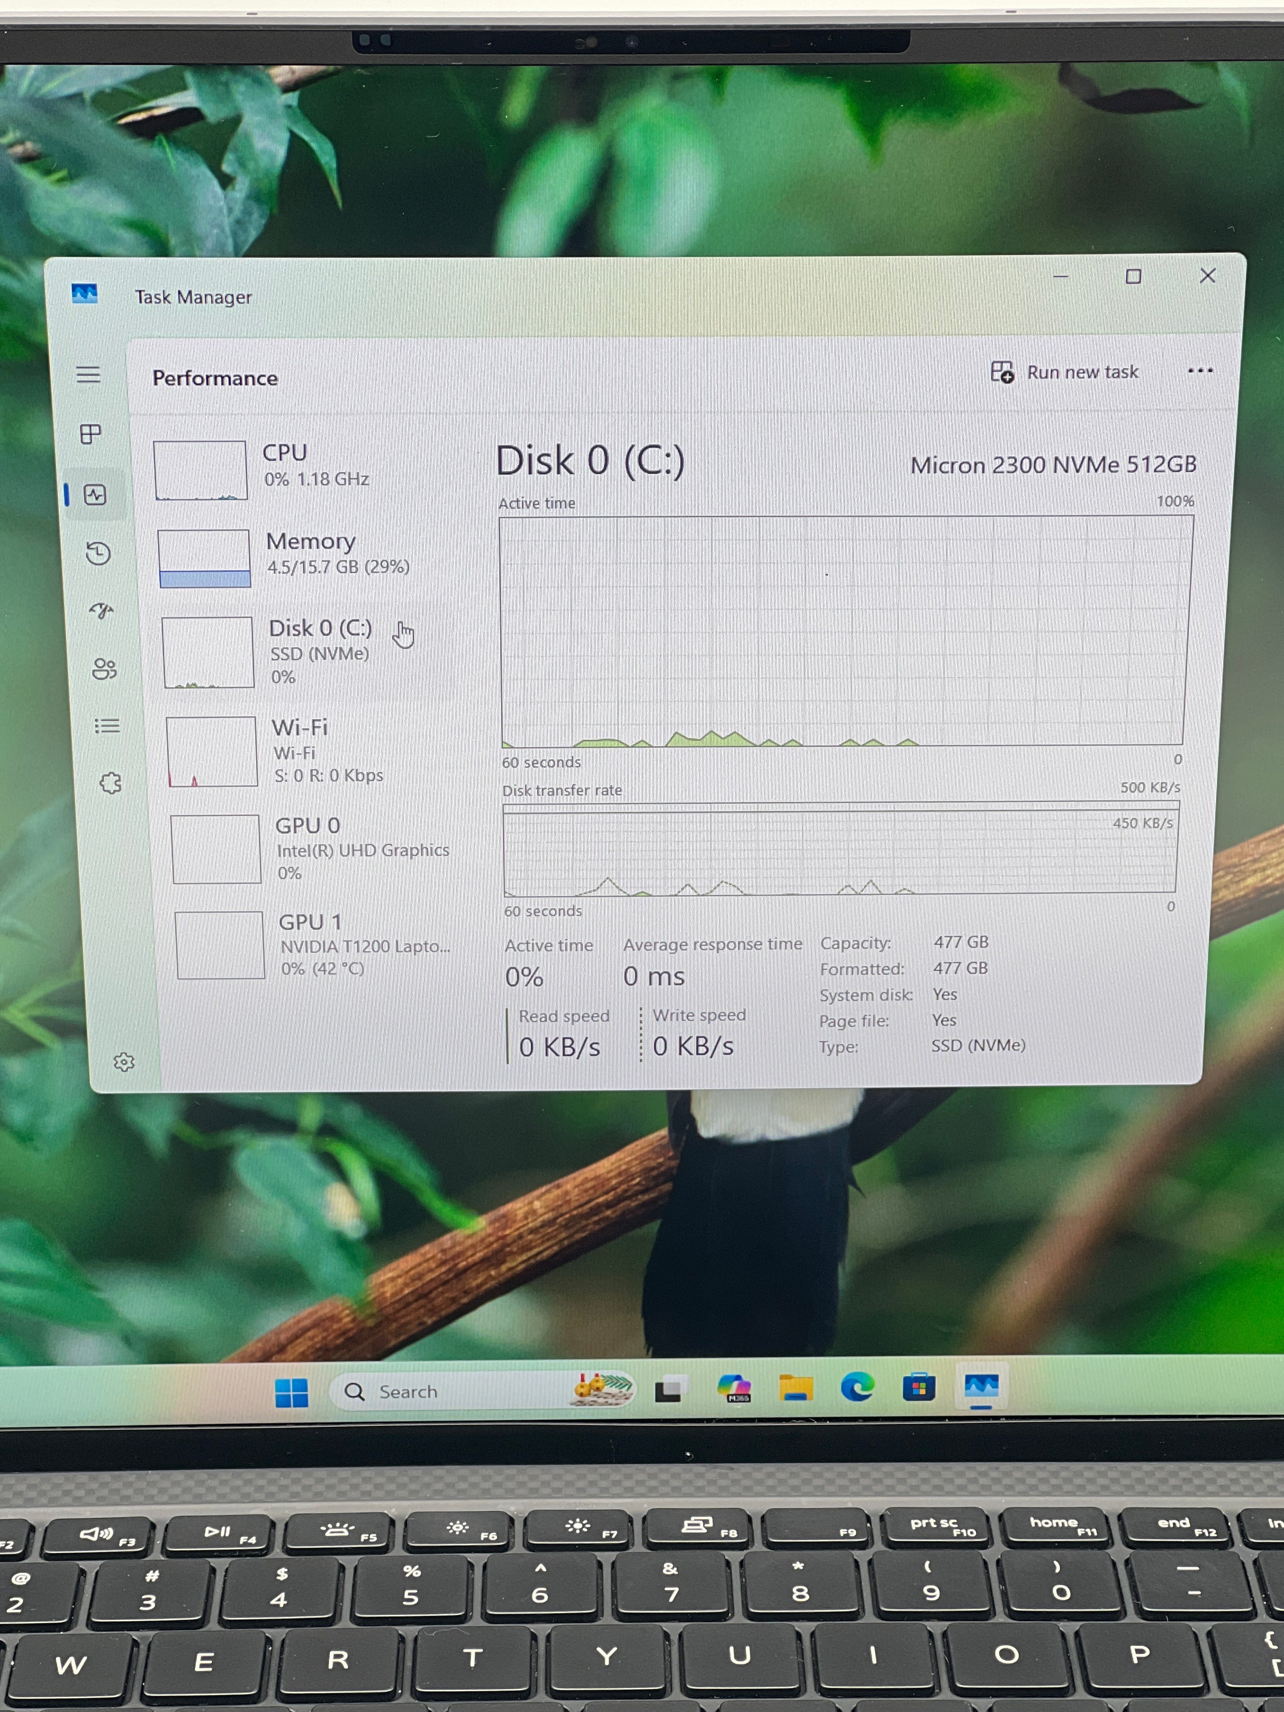This screenshot has width=1284, height=1712.
Task: Launch Microsoft 365 Copilot from taskbar
Action: coord(734,1388)
